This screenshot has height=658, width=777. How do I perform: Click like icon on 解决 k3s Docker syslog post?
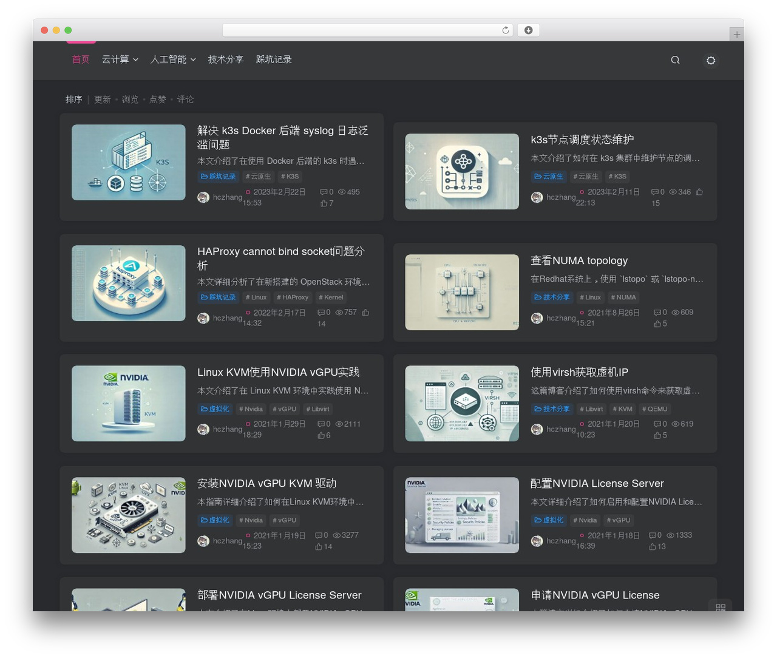[x=324, y=203]
